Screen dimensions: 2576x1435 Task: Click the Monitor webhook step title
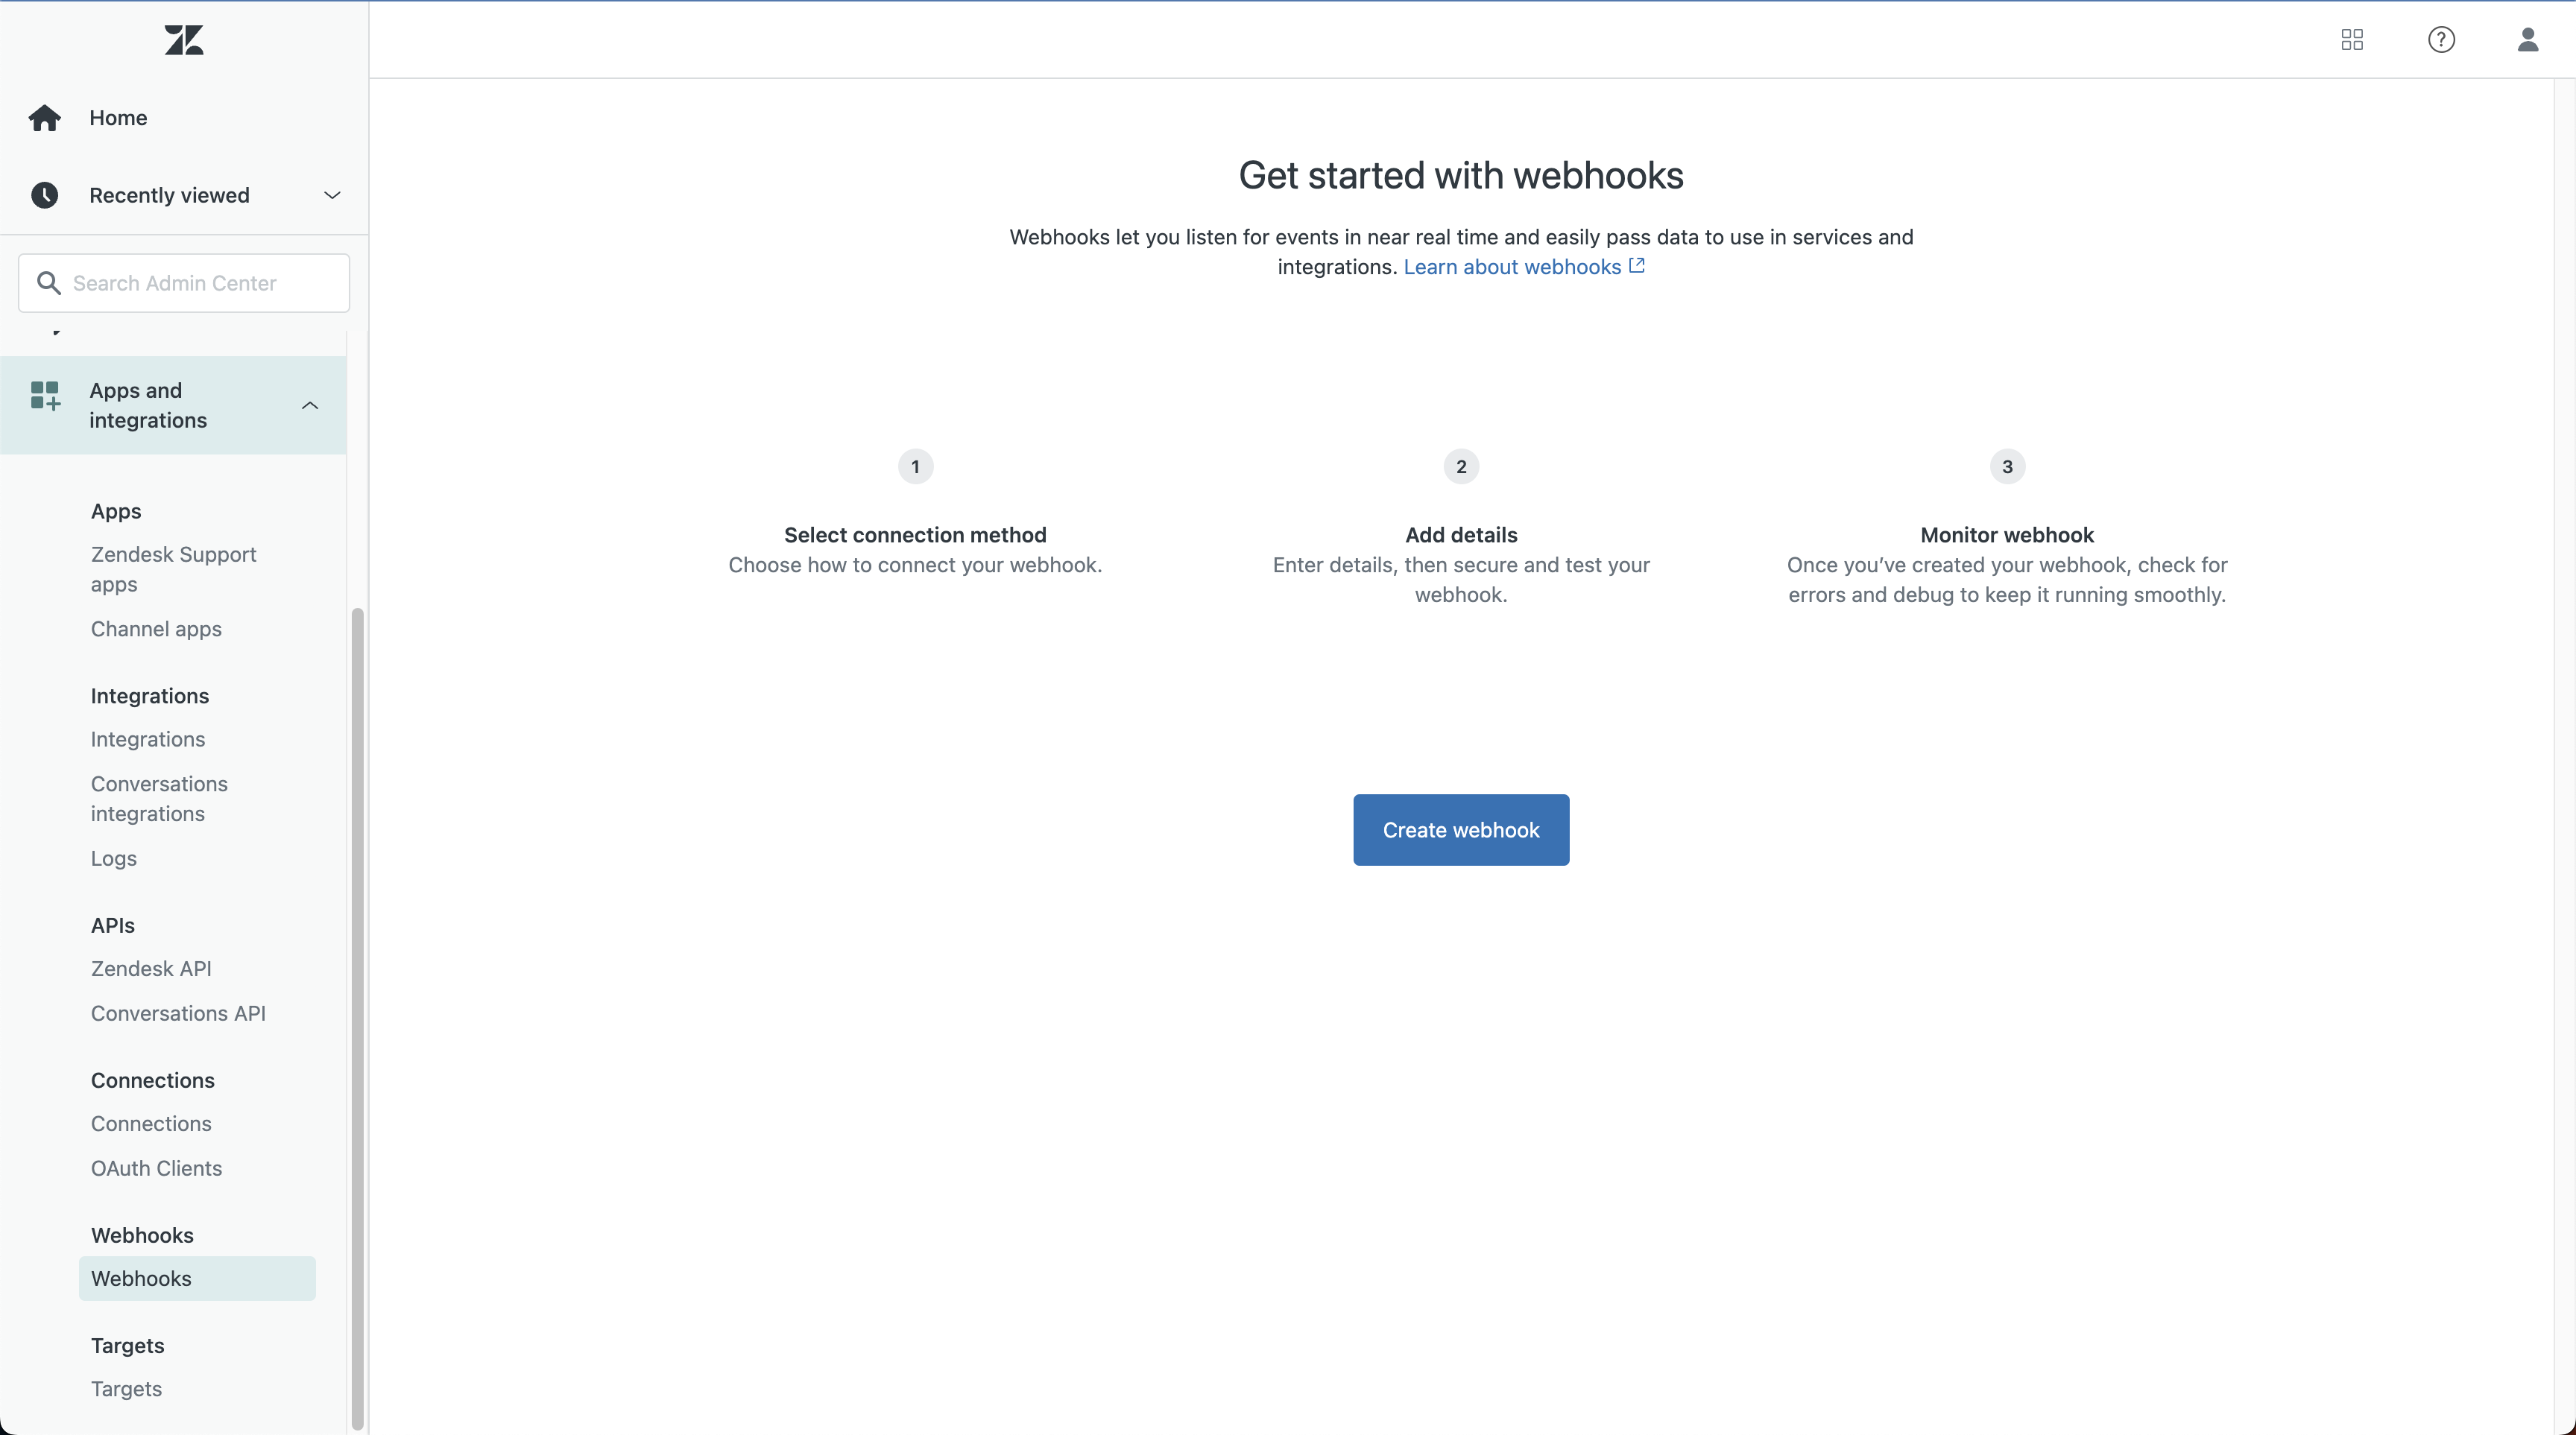(x=2007, y=535)
